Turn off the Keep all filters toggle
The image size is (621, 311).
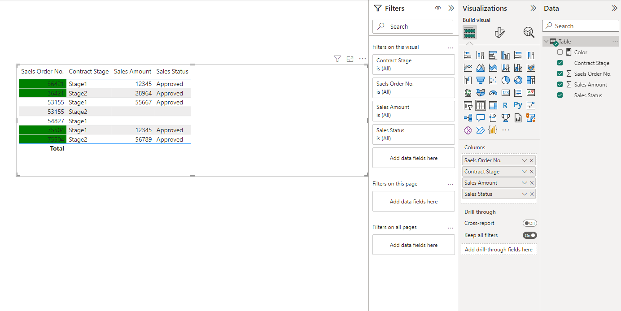[x=529, y=235]
